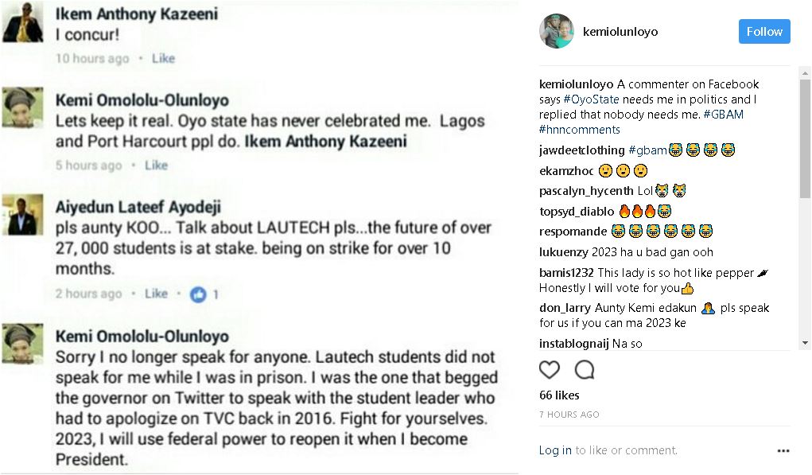Viewport: 812px width, 475px height.
Task: Open the #GBAM hashtag in caption
Action: click(722, 115)
